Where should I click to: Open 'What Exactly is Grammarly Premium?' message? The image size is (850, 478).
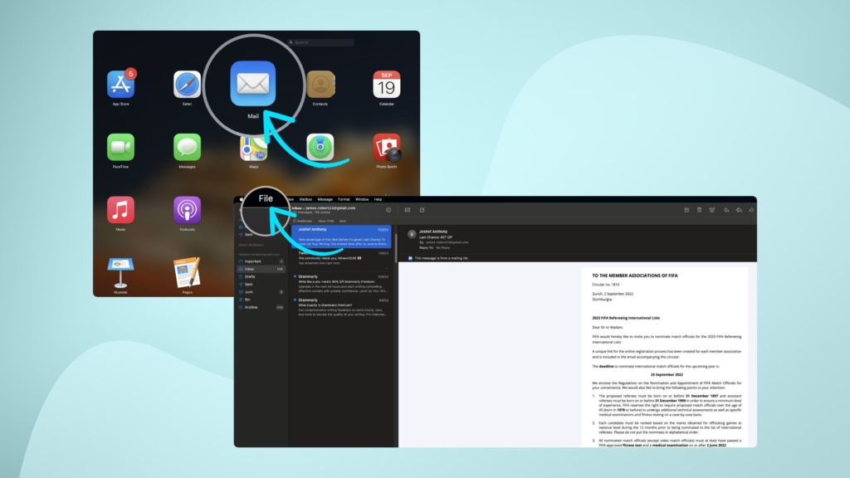[341, 307]
